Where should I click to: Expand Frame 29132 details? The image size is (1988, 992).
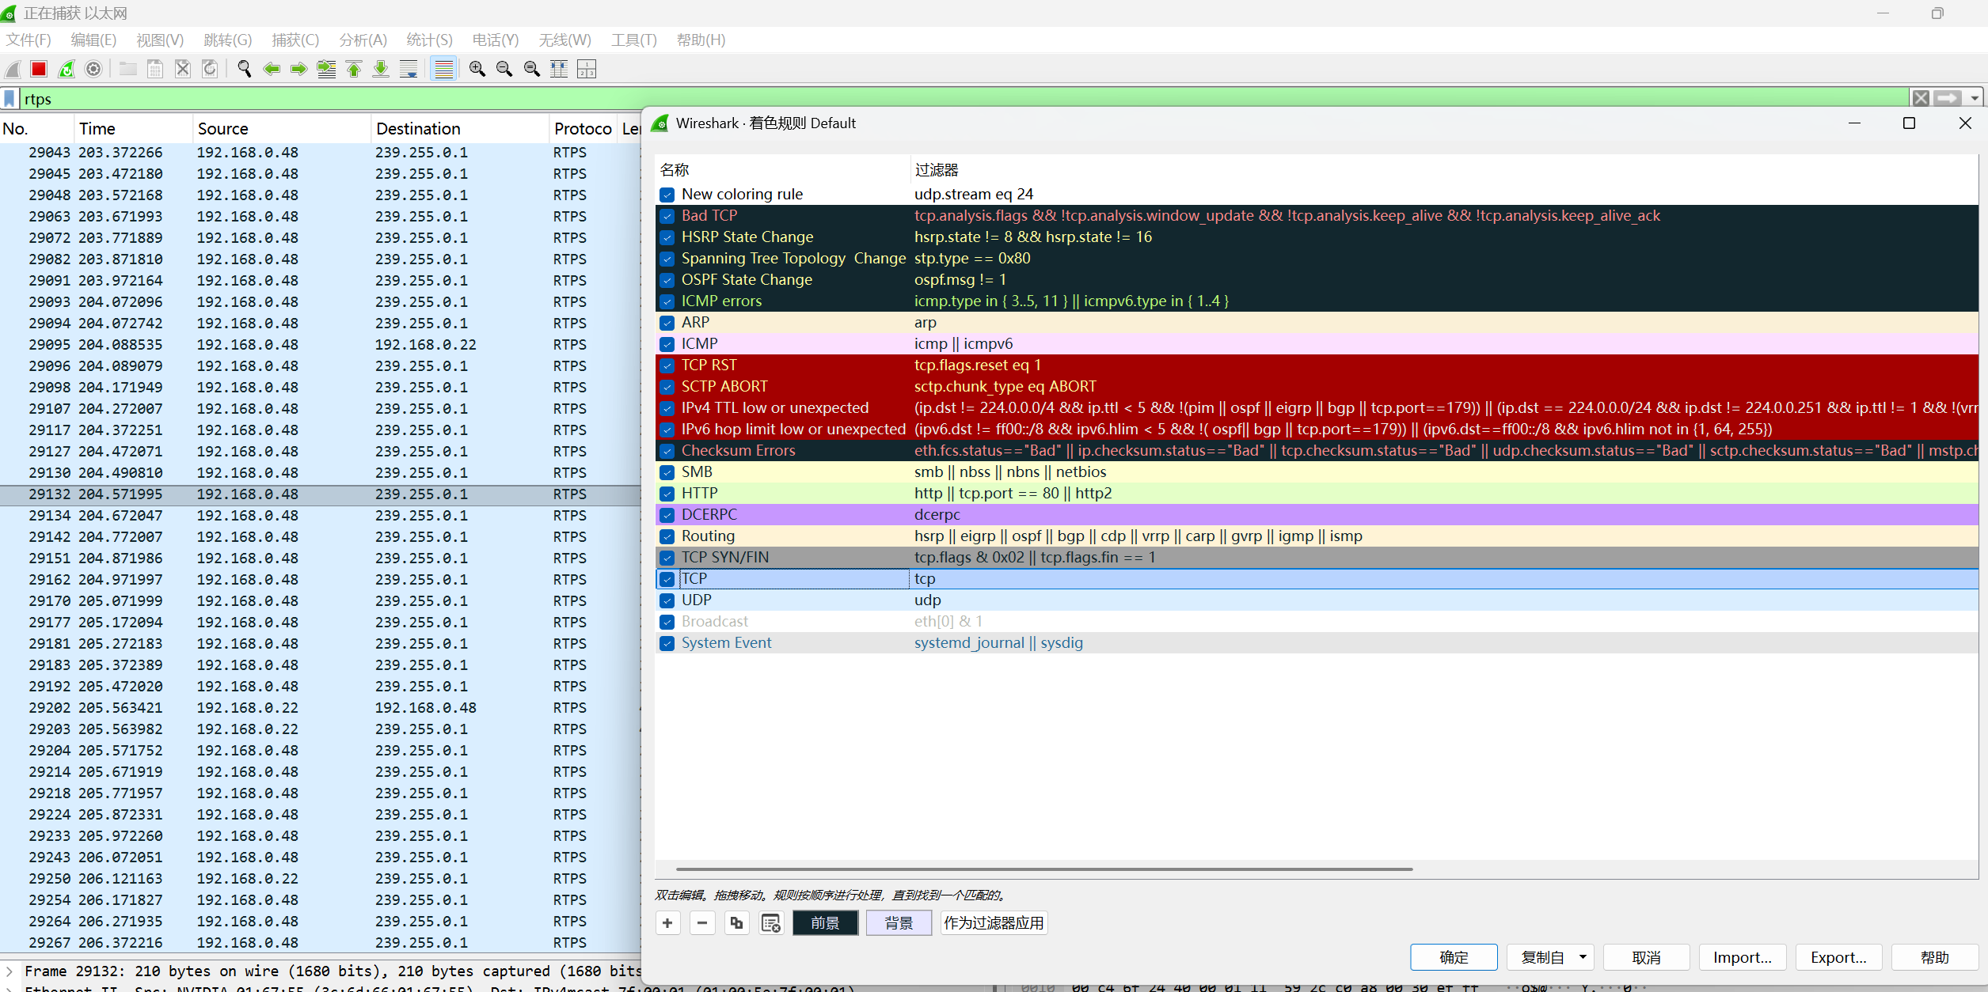tap(10, 971)
